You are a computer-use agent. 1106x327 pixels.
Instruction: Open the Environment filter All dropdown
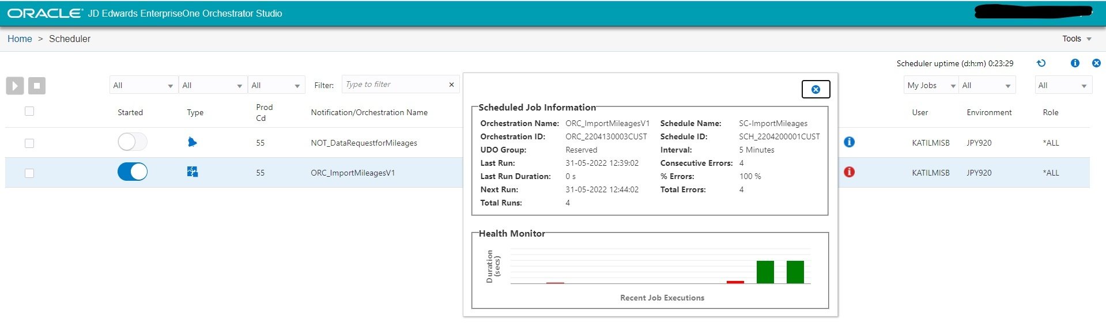click(x=987, y=85)
